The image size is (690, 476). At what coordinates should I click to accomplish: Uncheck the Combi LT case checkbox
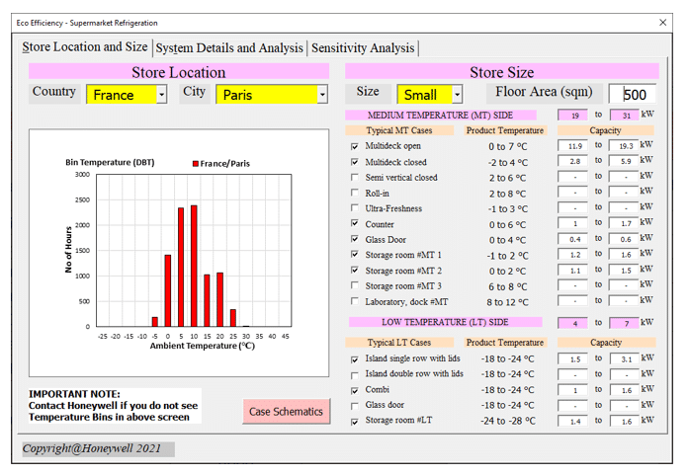click(355, 390)
